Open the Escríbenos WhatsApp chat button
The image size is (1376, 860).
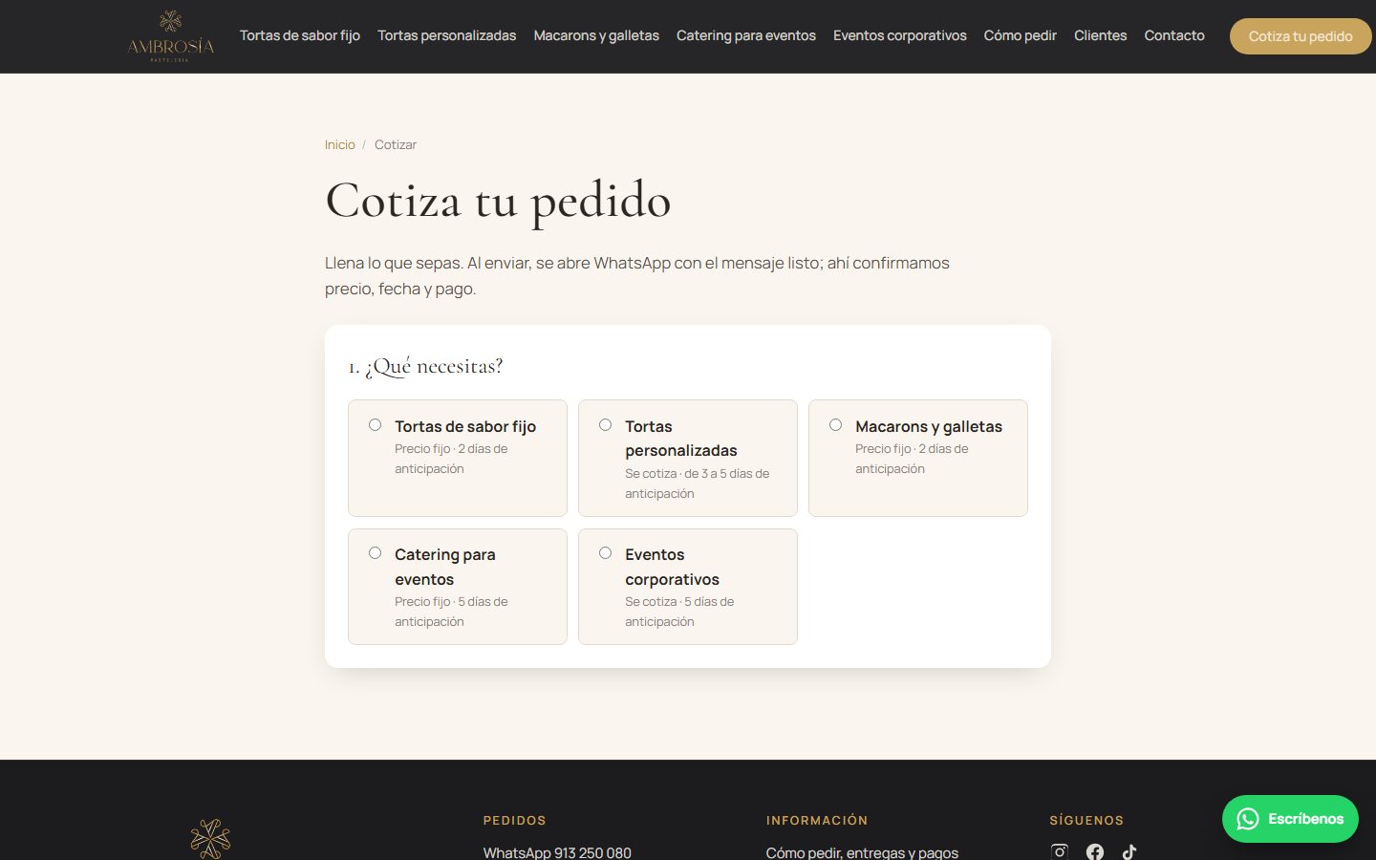coord(1290,819)
